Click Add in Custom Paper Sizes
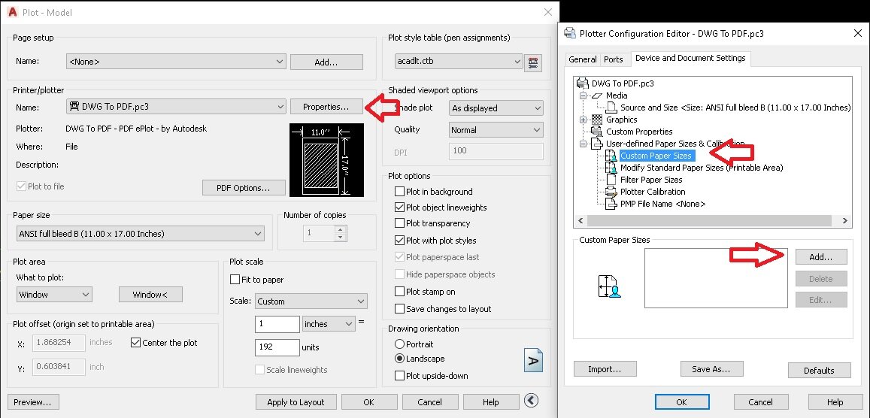The image size is (870, 418). pyautogui.click(x=821, y=257)
